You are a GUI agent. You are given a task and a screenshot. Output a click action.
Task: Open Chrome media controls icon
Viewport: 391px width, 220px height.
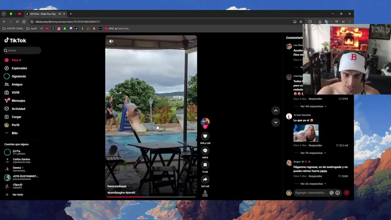(x=336, y=22)
